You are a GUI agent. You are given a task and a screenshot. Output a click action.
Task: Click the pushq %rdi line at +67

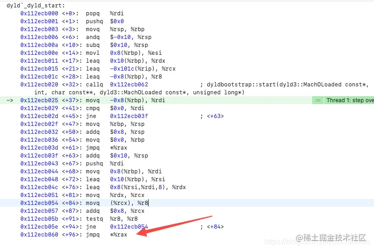click(x=72, y=164)
